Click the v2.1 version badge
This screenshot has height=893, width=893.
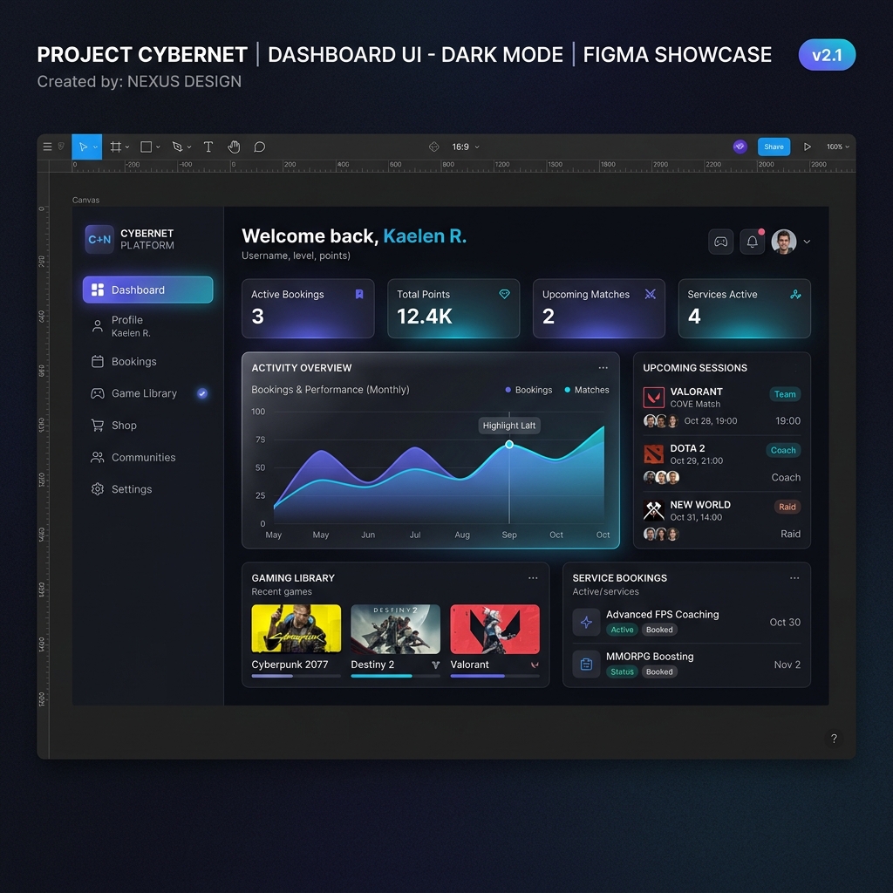pyautogui.click(x=827, y=55)
